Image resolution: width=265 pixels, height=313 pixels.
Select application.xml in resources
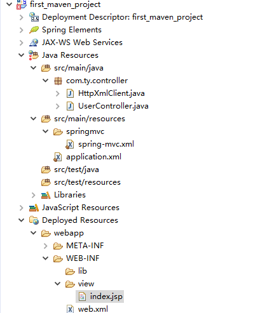[x=93, y=157]
